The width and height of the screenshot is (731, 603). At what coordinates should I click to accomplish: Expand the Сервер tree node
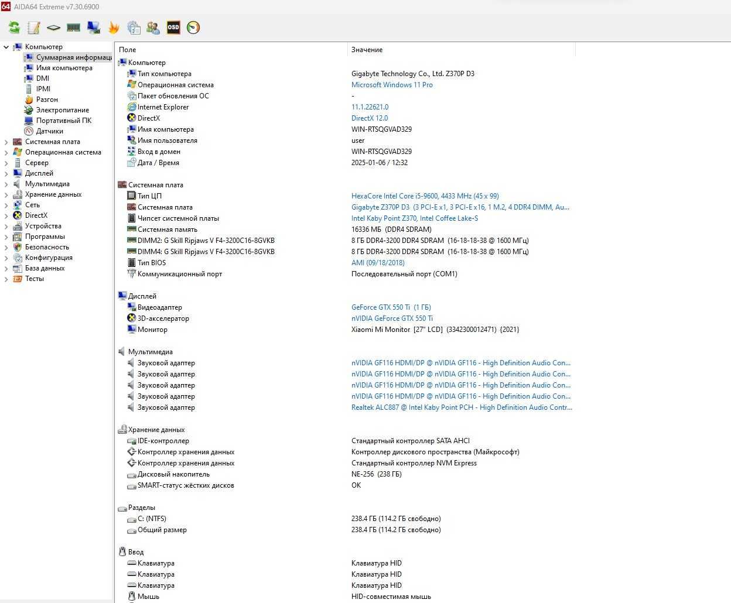coord(6,163)
